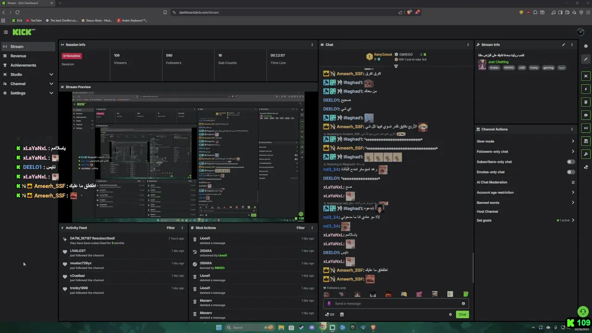This screenshot has height=333, width=592.
Task: Click the Arabic stream tag
Action: (x=494, y=68)
